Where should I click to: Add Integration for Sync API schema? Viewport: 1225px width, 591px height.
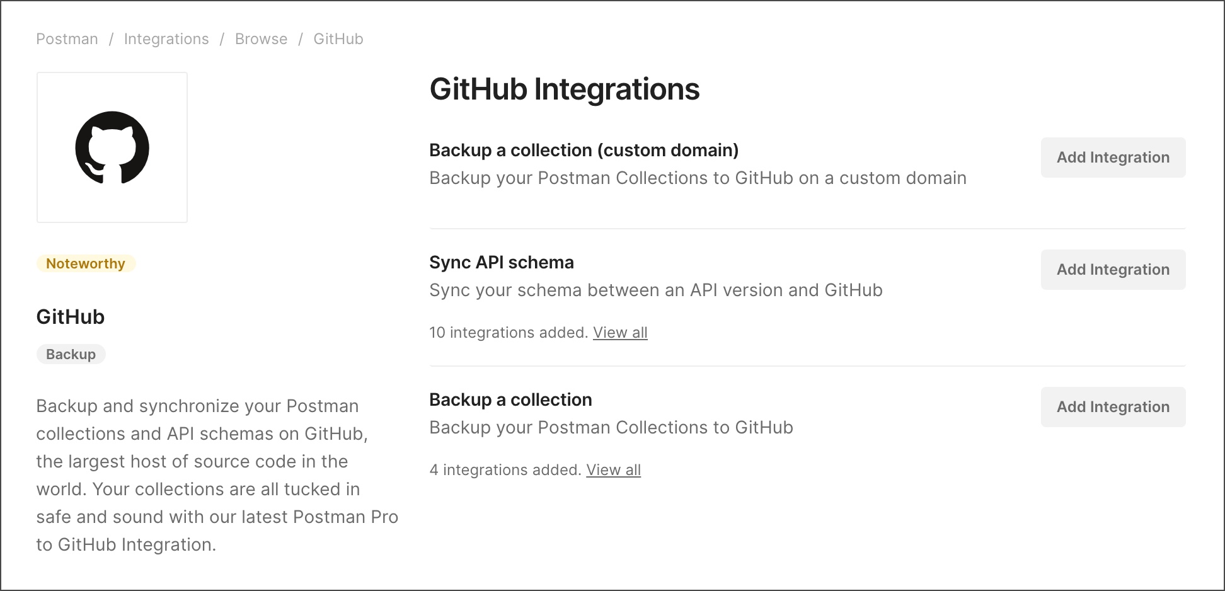[x=1113, y=269]
